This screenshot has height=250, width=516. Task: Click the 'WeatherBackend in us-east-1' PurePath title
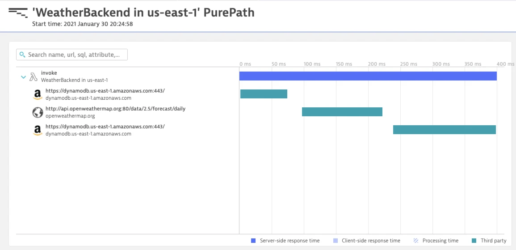coord(143,12)
